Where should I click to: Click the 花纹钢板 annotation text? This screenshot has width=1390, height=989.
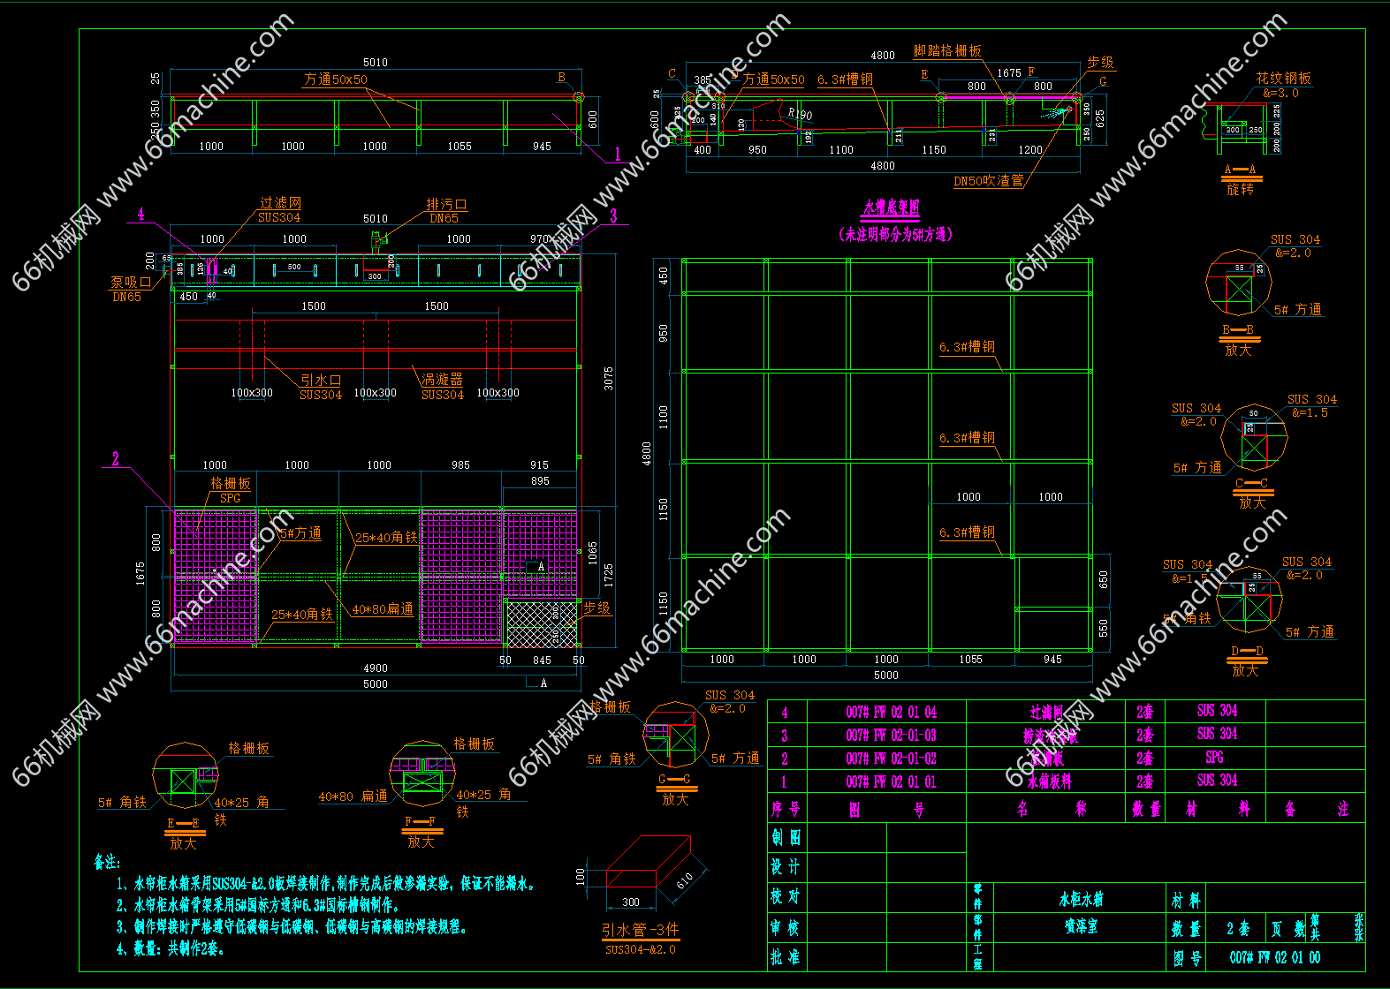click(x=1283, y=78)
